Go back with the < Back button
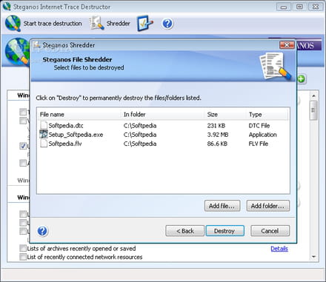The height and width of the screenshot is (282, 326). (x=184, y=231)
